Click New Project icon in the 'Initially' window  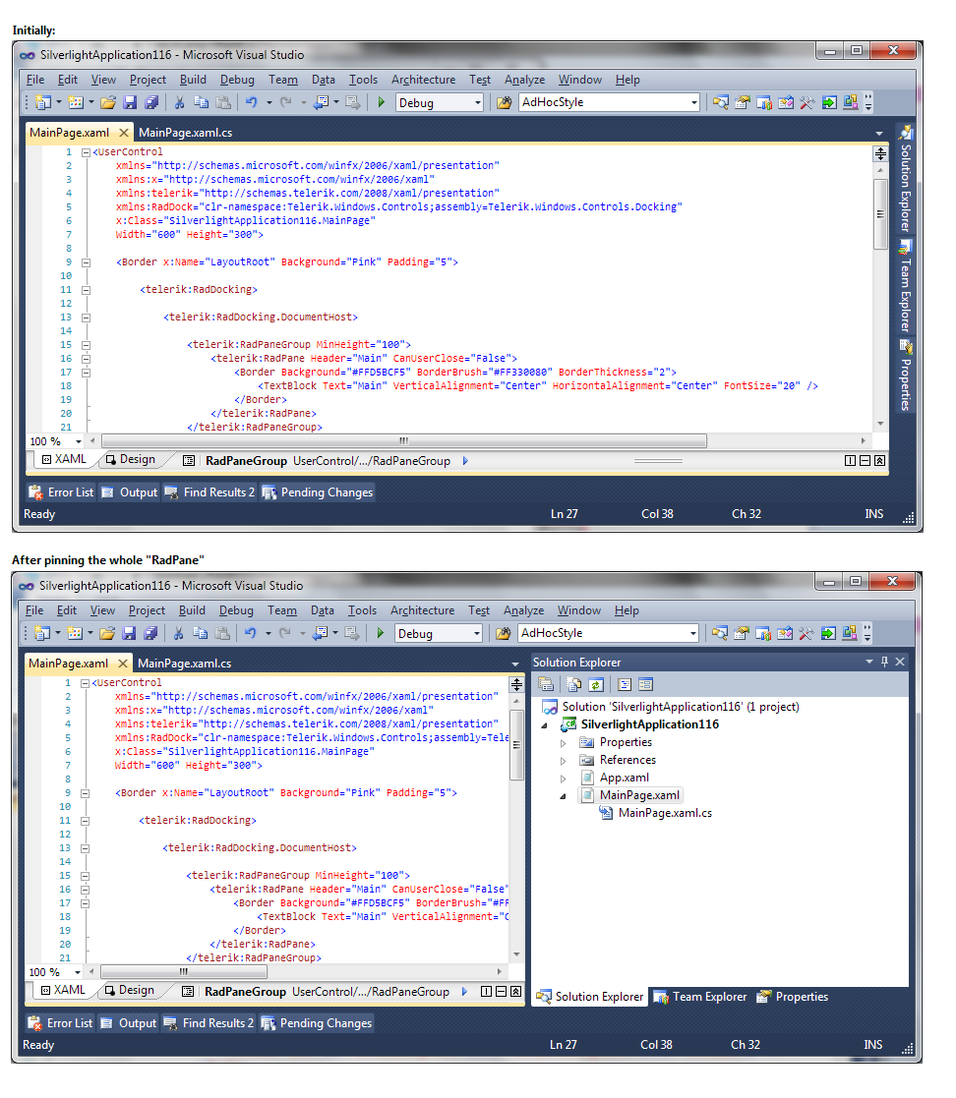43,103
